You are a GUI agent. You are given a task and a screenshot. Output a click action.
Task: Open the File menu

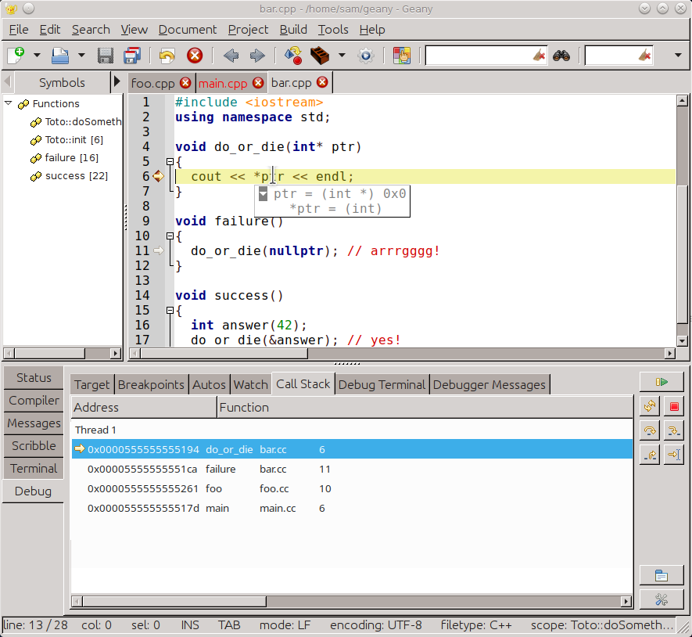[19, 30]
